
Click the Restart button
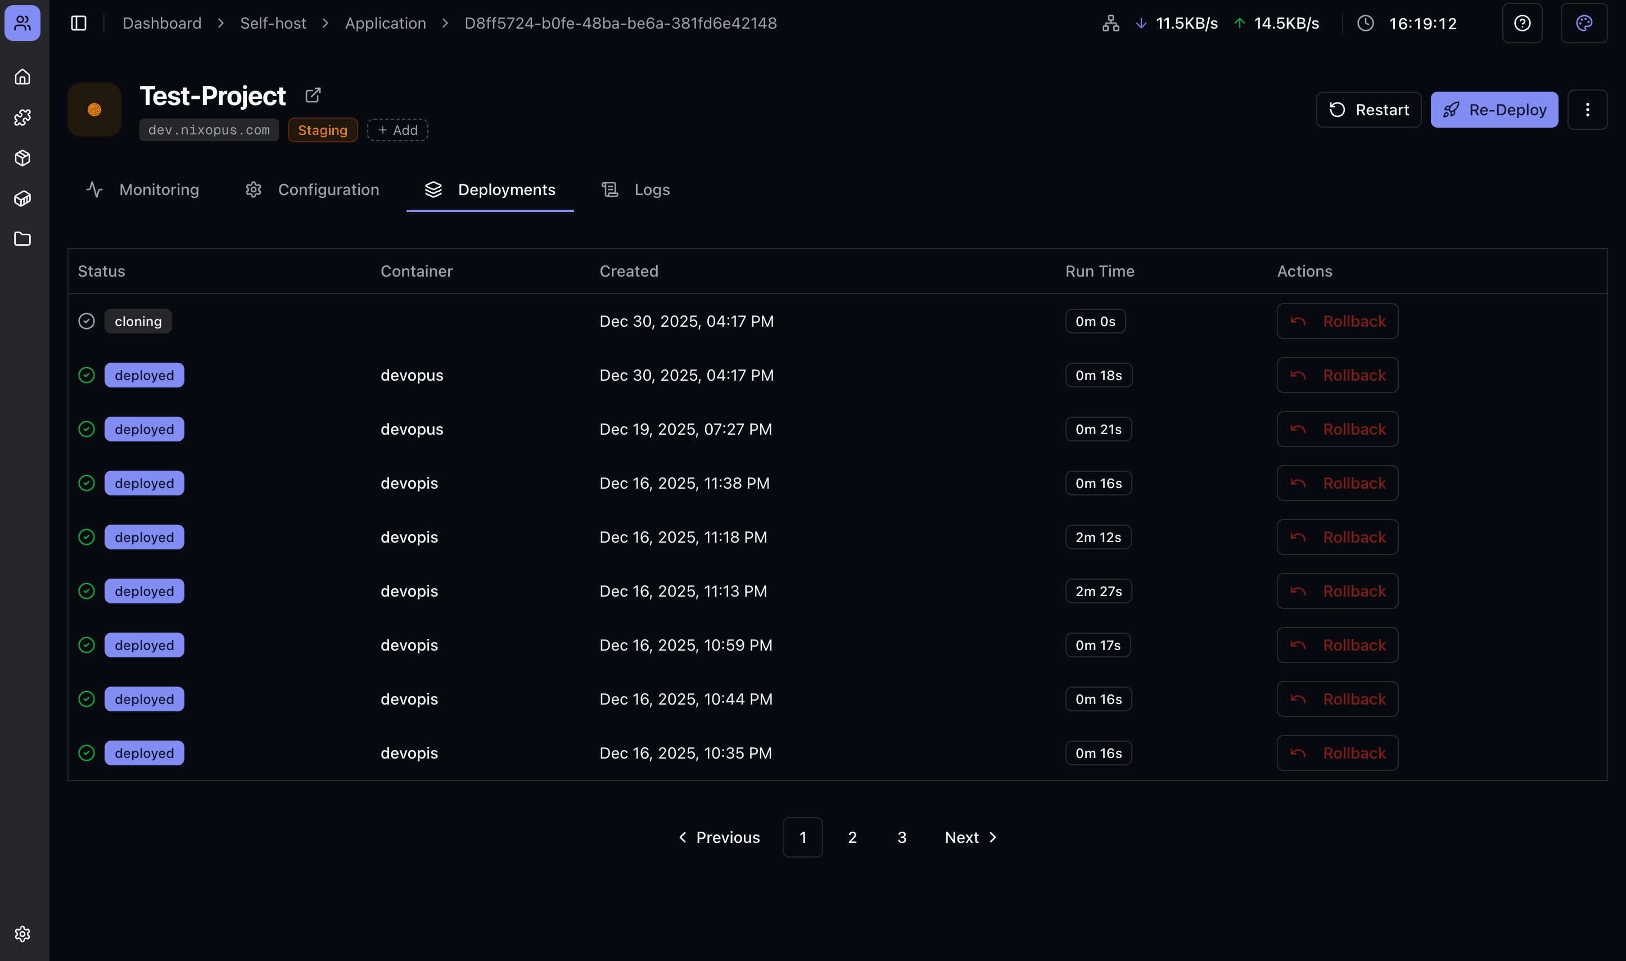coord(1368,110)
